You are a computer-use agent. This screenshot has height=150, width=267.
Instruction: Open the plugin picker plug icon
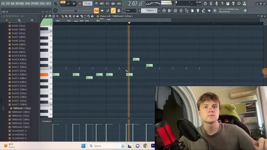(198, 10)
